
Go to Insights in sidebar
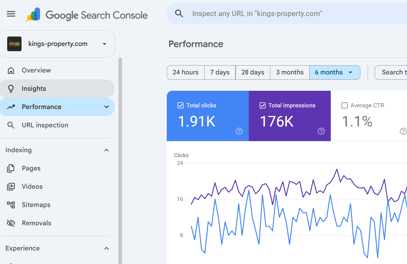pos(57,89)
